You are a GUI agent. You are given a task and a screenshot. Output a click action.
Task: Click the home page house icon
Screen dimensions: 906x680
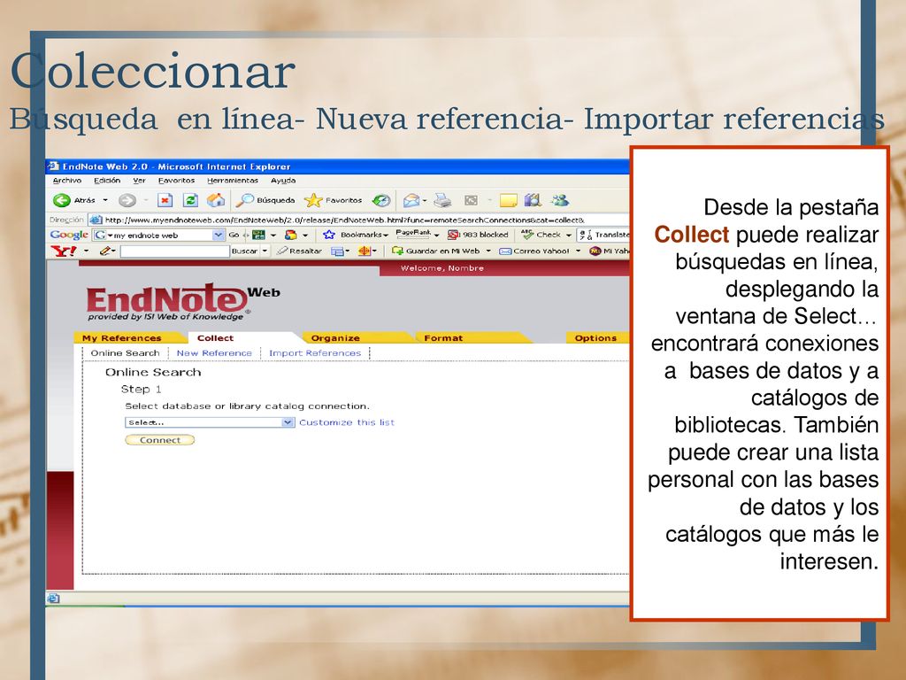[x=216, y=200]
